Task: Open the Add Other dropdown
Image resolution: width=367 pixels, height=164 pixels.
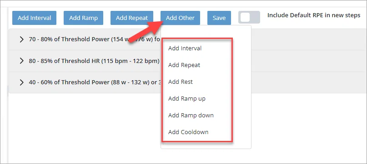Action: click(x=180, y=18)
